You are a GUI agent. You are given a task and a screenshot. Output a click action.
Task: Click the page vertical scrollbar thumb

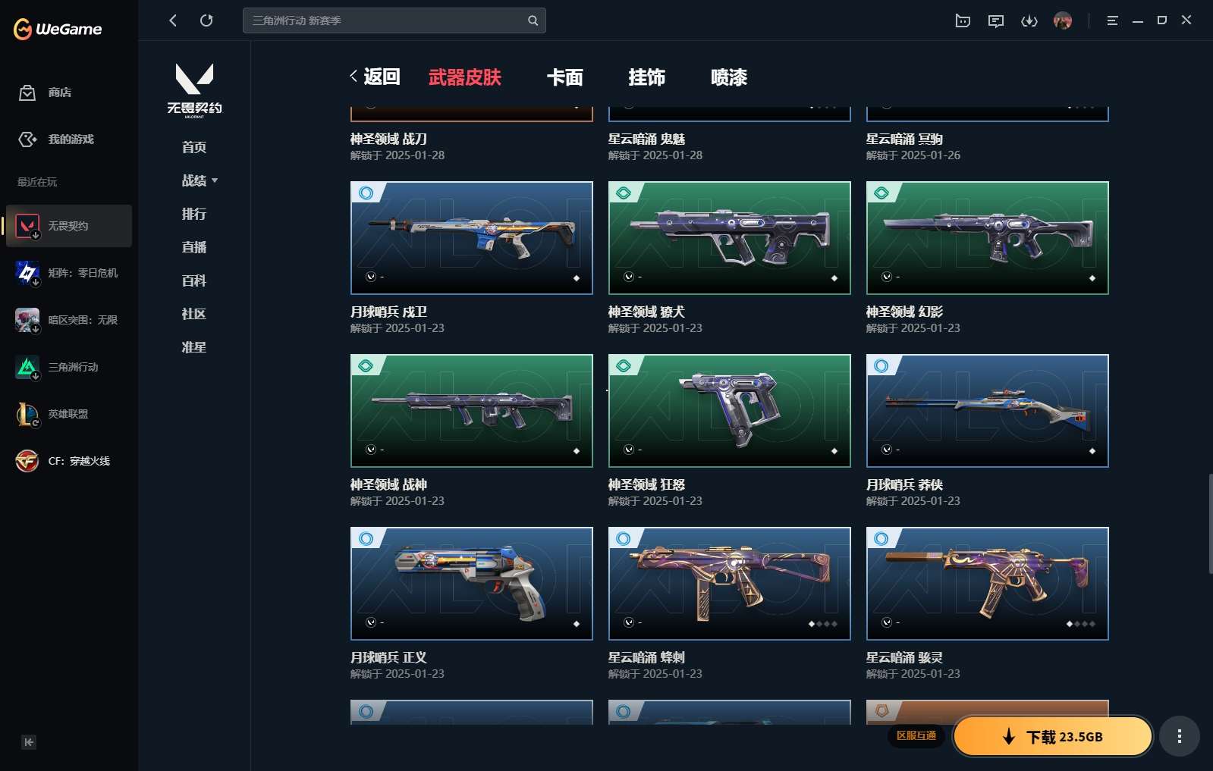tap(1210, 523)
